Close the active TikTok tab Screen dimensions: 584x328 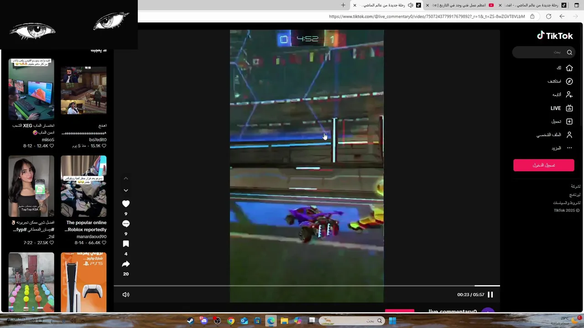click(x=355, y=5)
